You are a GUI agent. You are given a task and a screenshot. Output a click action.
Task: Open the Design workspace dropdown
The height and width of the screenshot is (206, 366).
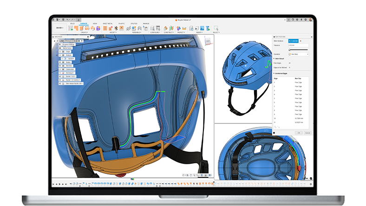click(x=60, y=28)
